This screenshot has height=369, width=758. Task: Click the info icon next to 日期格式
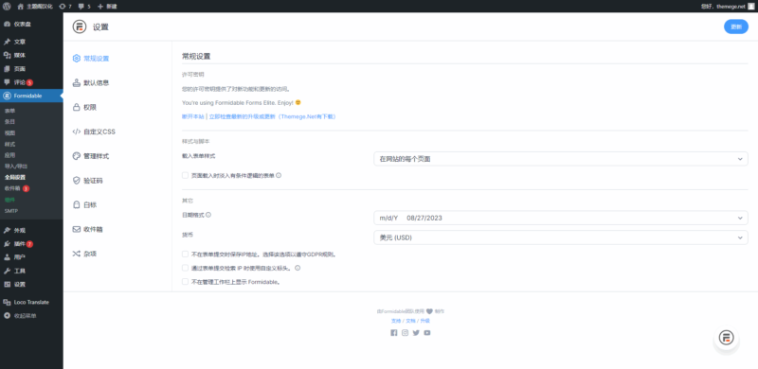[x=208, y=215]
